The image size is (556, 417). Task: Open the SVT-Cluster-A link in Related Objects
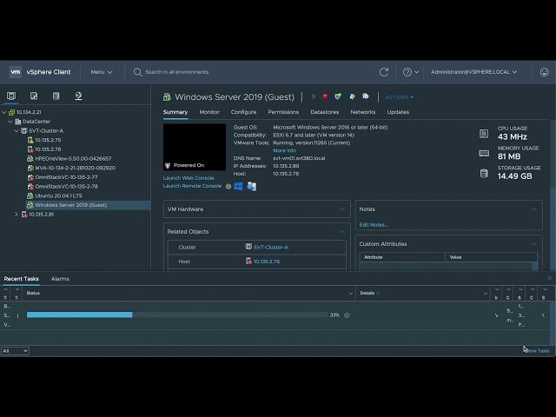[x=271, y=247]
